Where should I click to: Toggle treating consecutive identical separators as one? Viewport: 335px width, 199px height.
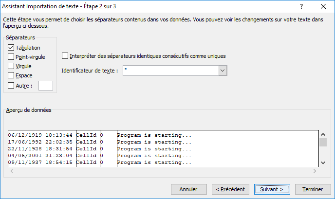coord(66,56)
